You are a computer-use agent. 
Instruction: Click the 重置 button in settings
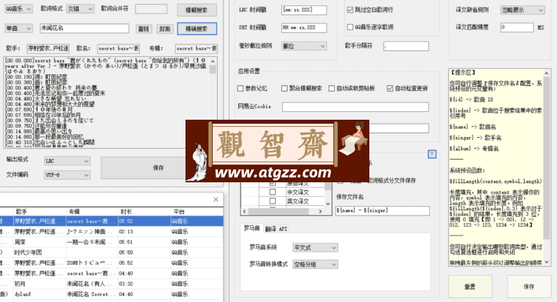[470, 286]
